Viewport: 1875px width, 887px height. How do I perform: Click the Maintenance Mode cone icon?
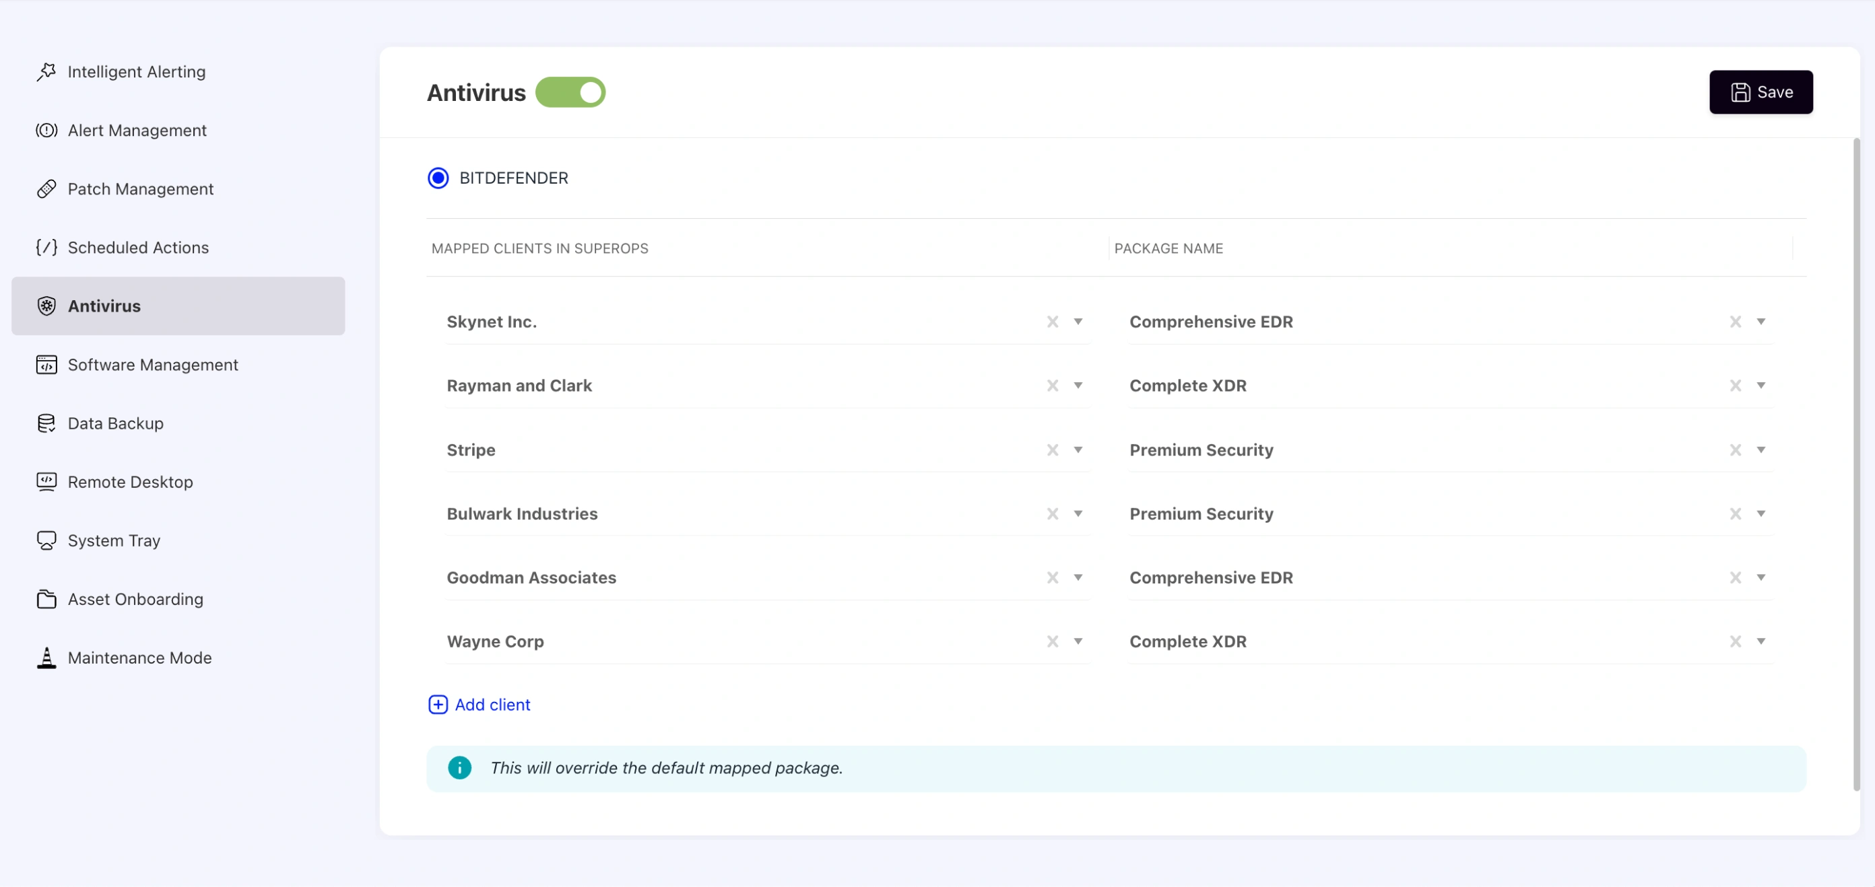pos(46,658)
